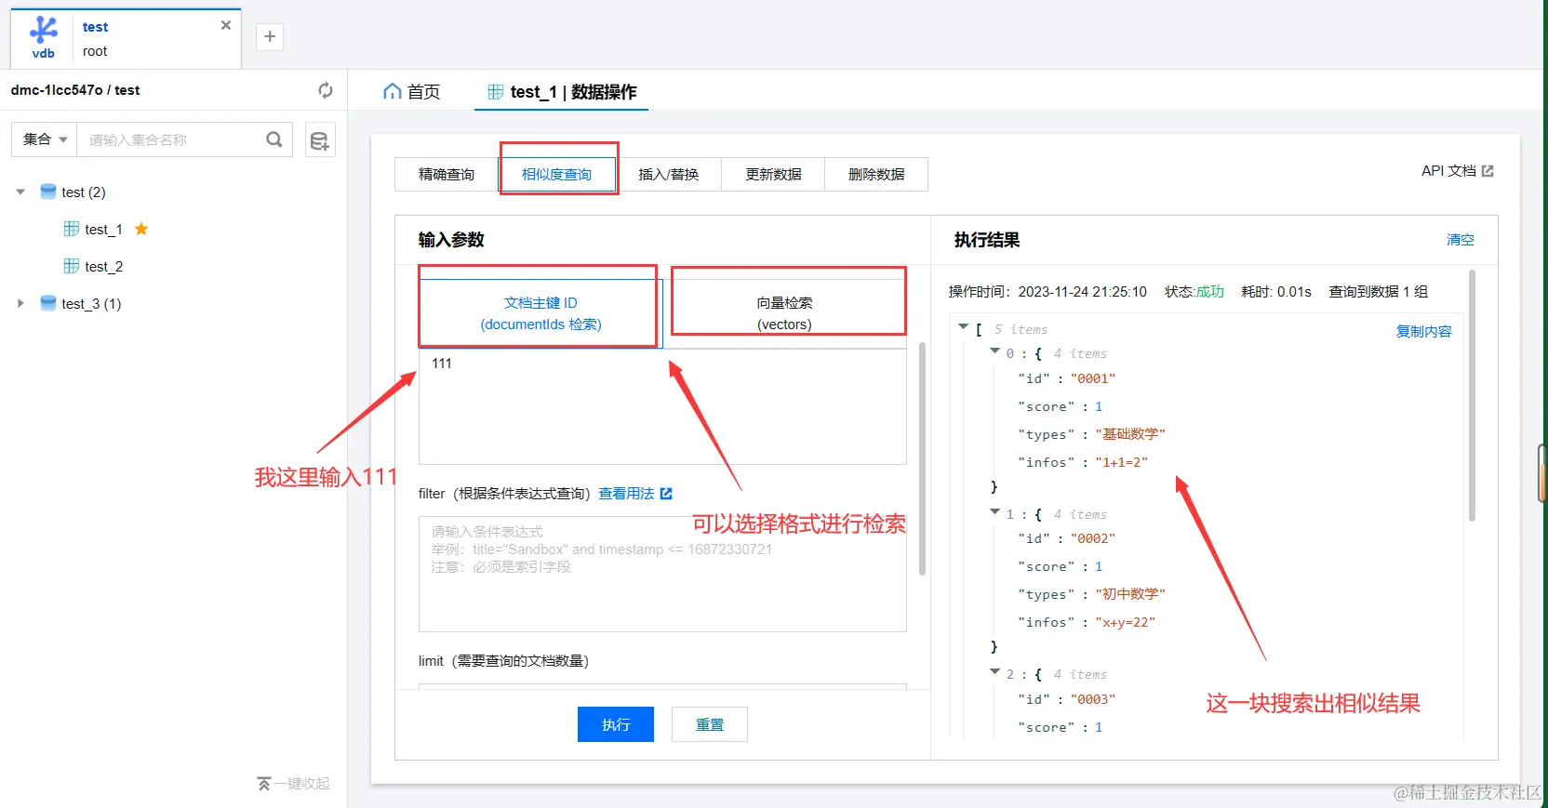Select the 相似度查询 tab

556,174
